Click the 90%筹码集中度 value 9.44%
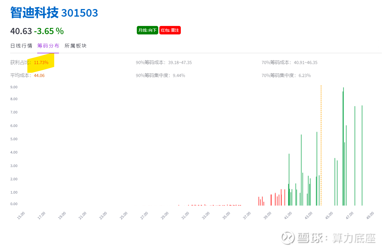This screenshot has width=387, height=250. [x=179, y=76]
